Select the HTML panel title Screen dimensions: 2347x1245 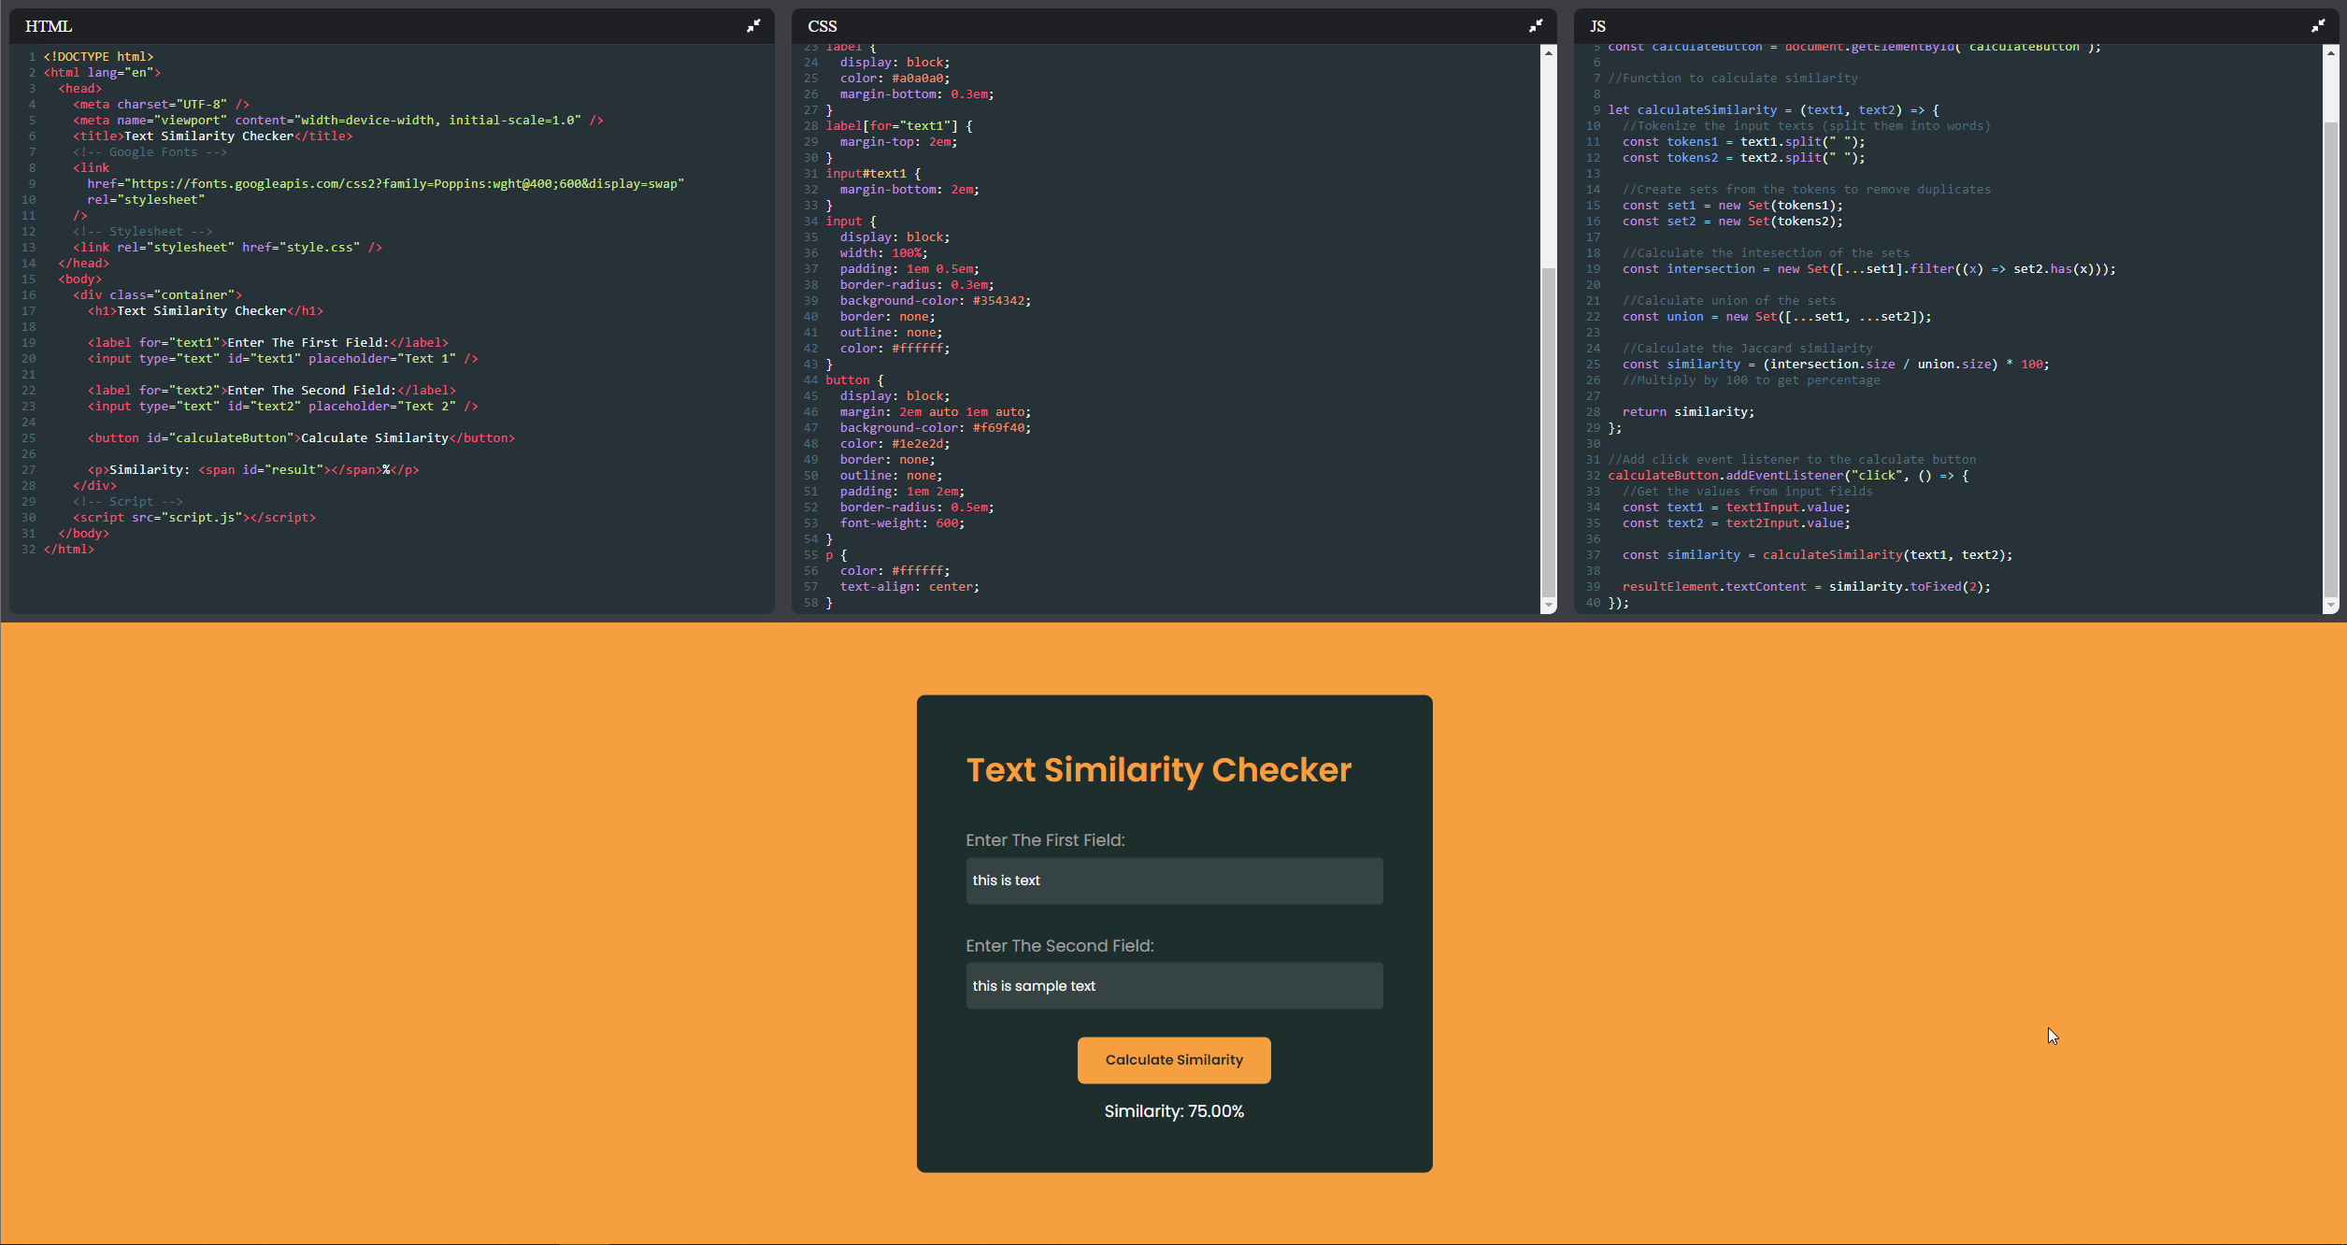(x=49, y=26)
